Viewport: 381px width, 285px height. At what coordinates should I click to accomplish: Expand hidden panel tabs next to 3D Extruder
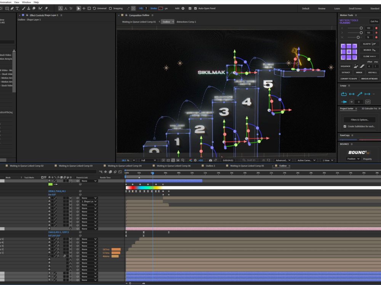click(x=379, y=109)
